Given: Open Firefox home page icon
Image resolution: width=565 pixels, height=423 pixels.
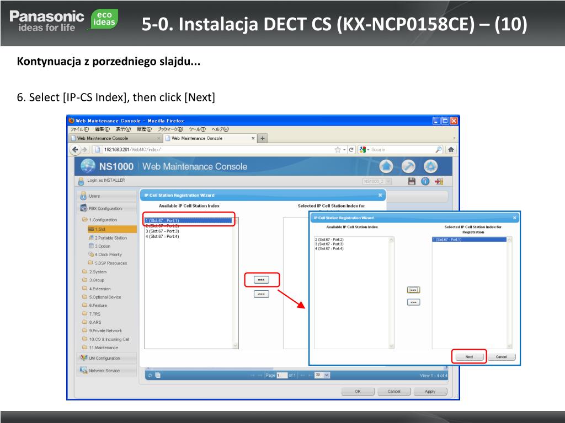Looking at the screenshot, I should (x=451, y=149).
